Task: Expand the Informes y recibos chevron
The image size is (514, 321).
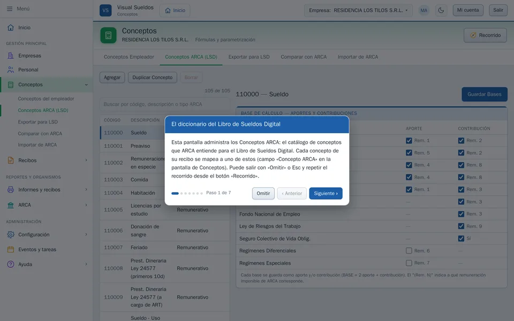Action: pos(86,189)
